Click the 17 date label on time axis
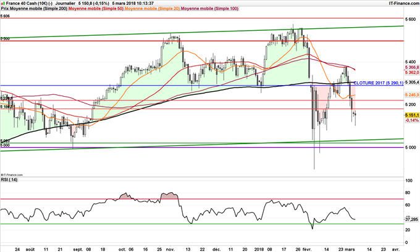Viewport: 420px width, 252px height. pos(284,250)
